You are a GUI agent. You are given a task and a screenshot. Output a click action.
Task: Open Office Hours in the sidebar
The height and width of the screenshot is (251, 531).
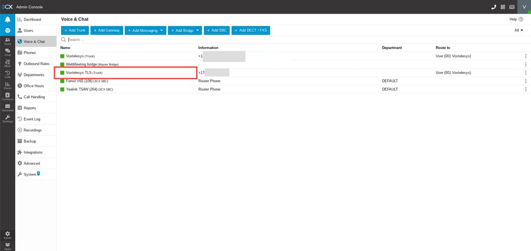click(x=36, y=86)
